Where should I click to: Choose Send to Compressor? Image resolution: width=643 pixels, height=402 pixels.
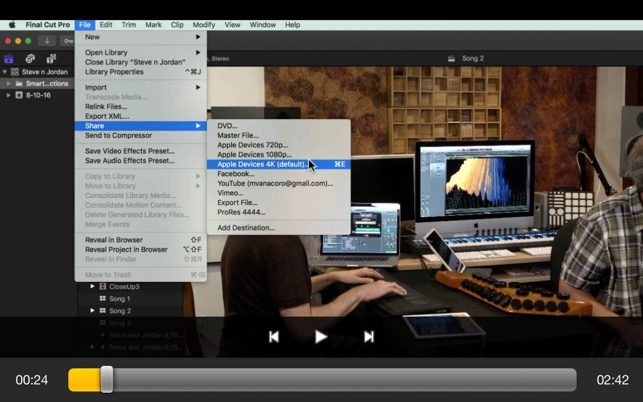141,135
